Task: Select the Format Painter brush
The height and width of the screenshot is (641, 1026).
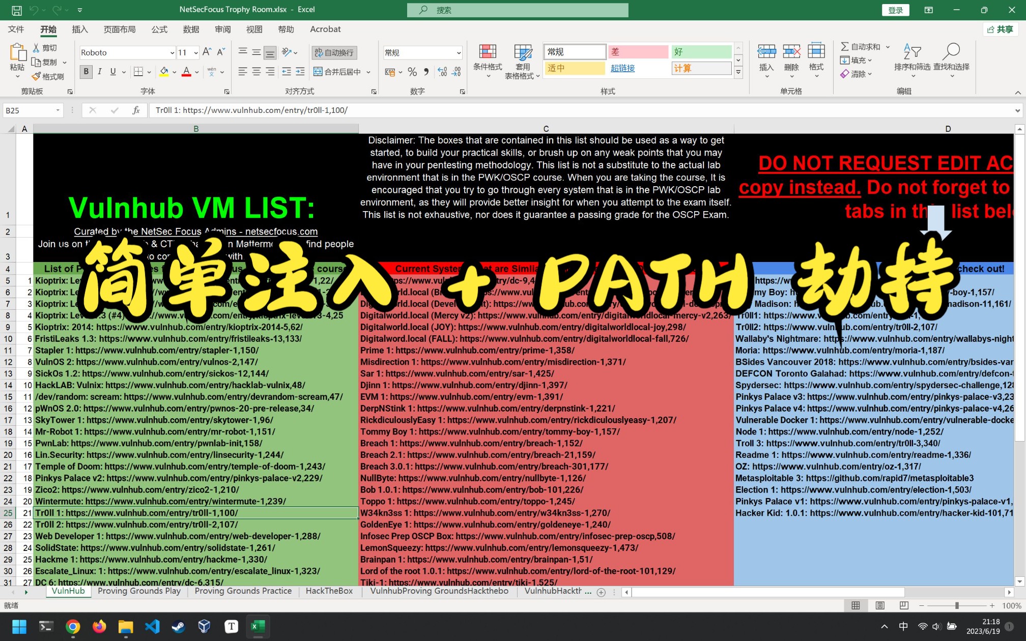Action: 36,76
